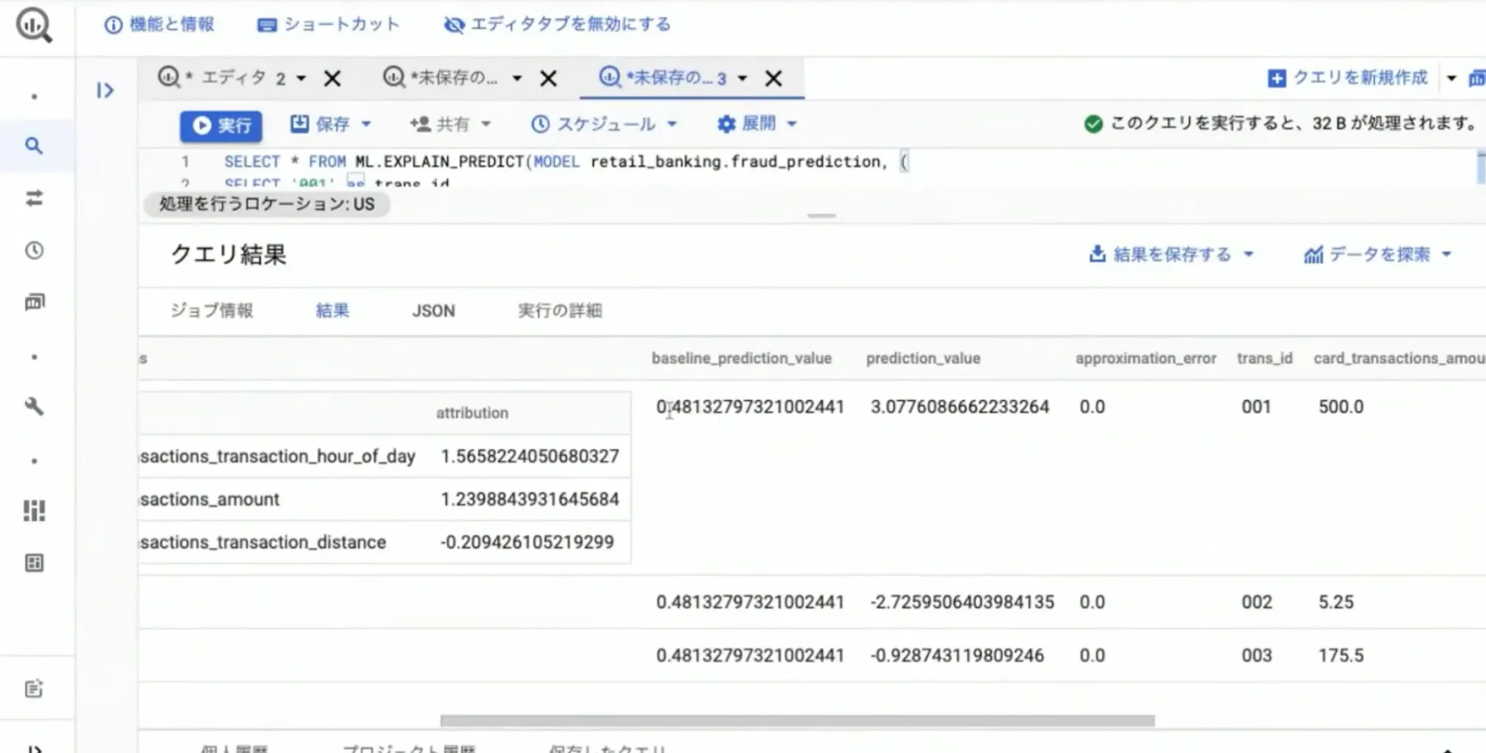Click sactions_transaction_distance feature cell
1486x753 pixels.
263,542
